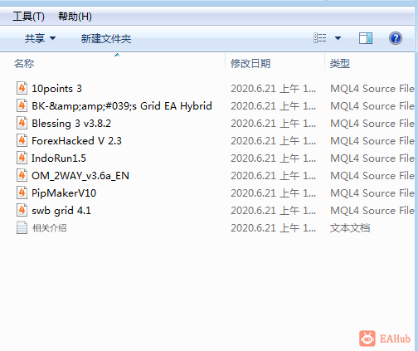Click the MQL4 icon for Blessing 3 v3.8.2

(x=22, y=124)
